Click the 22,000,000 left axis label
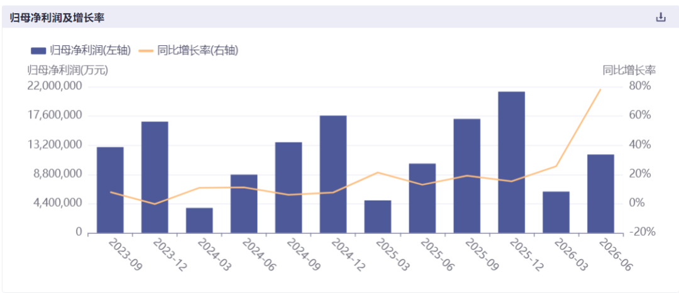 click(x=55, y=86)
